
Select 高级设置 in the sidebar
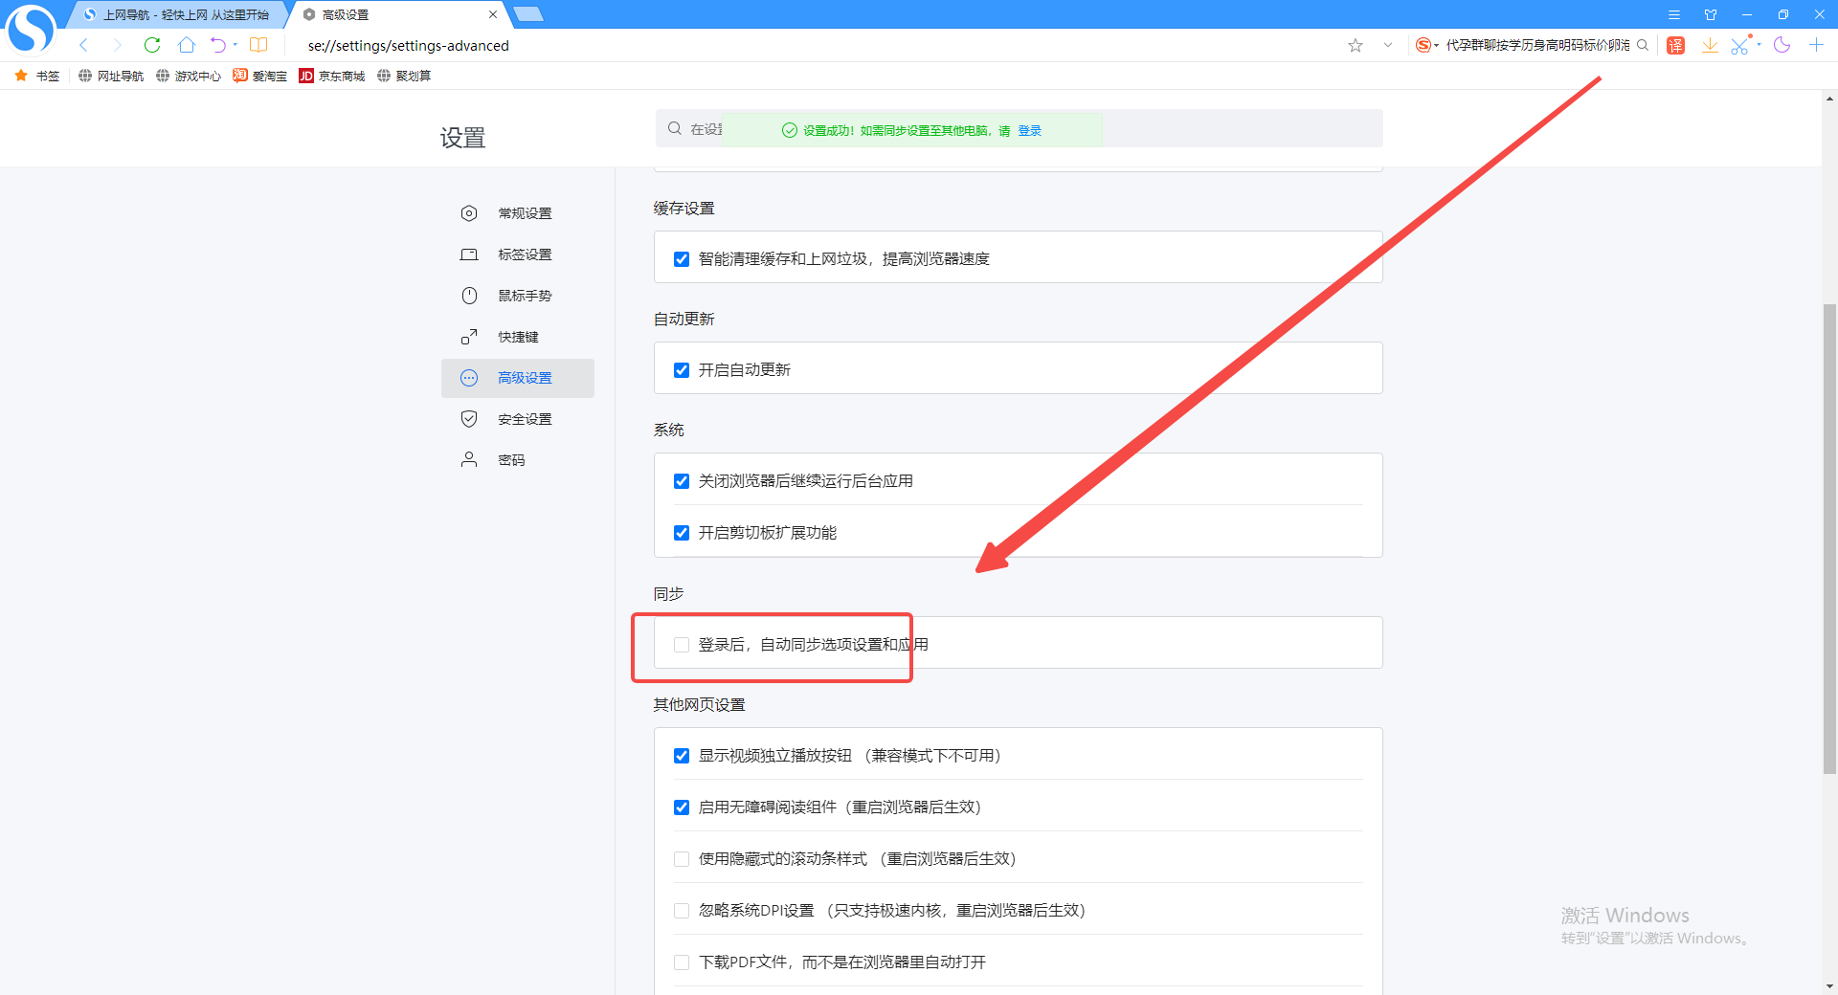(517, 378)
